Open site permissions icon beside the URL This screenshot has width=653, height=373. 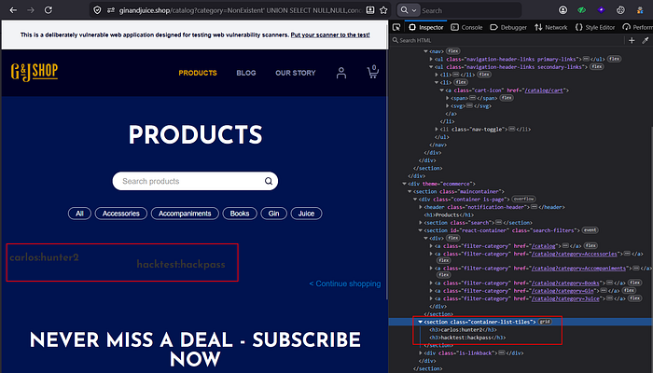pos(110,10)
